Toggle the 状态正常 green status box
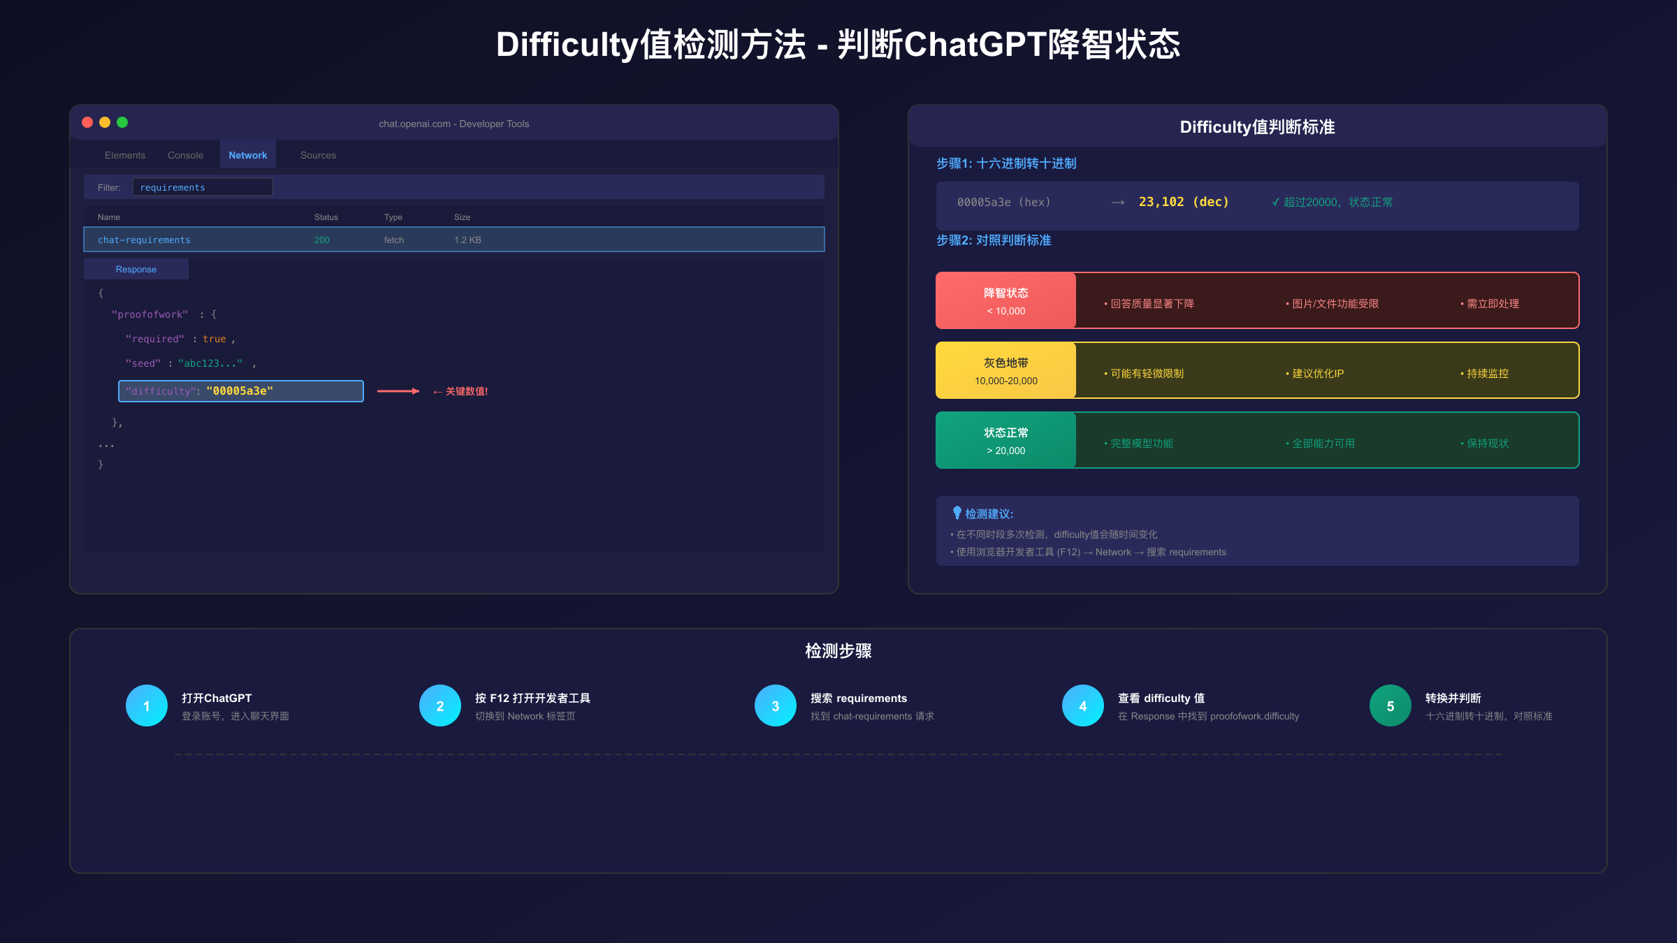 point(1006,439)
